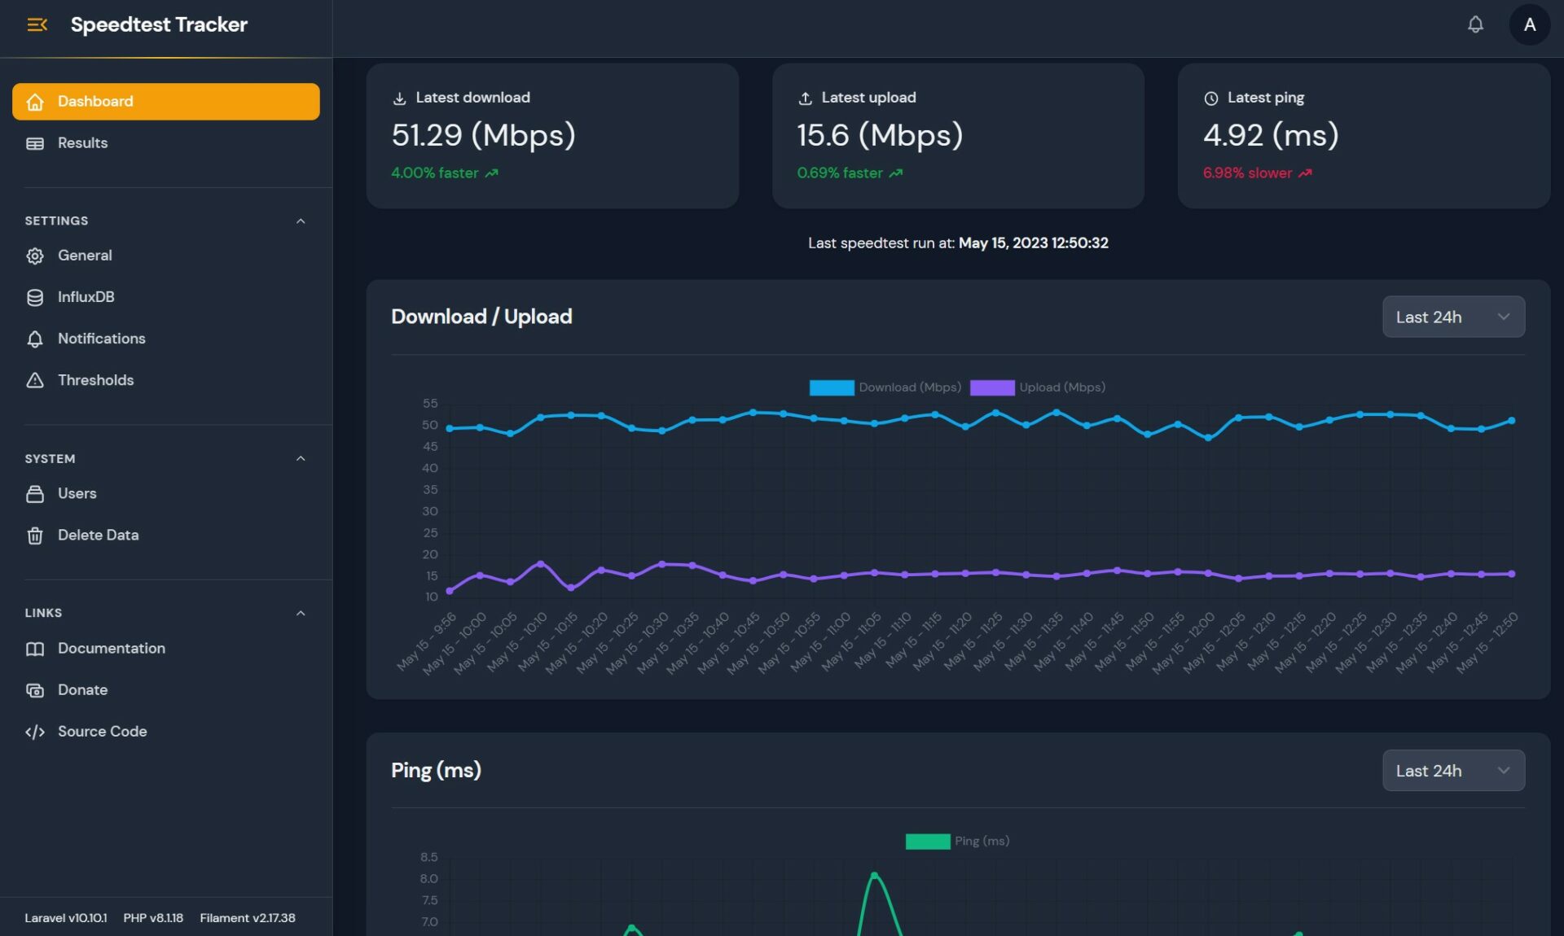Viewport: 1564px width, 936px height.
Task: Toggle the Download (Mbps) series in the legend
Action: [885, 387]
